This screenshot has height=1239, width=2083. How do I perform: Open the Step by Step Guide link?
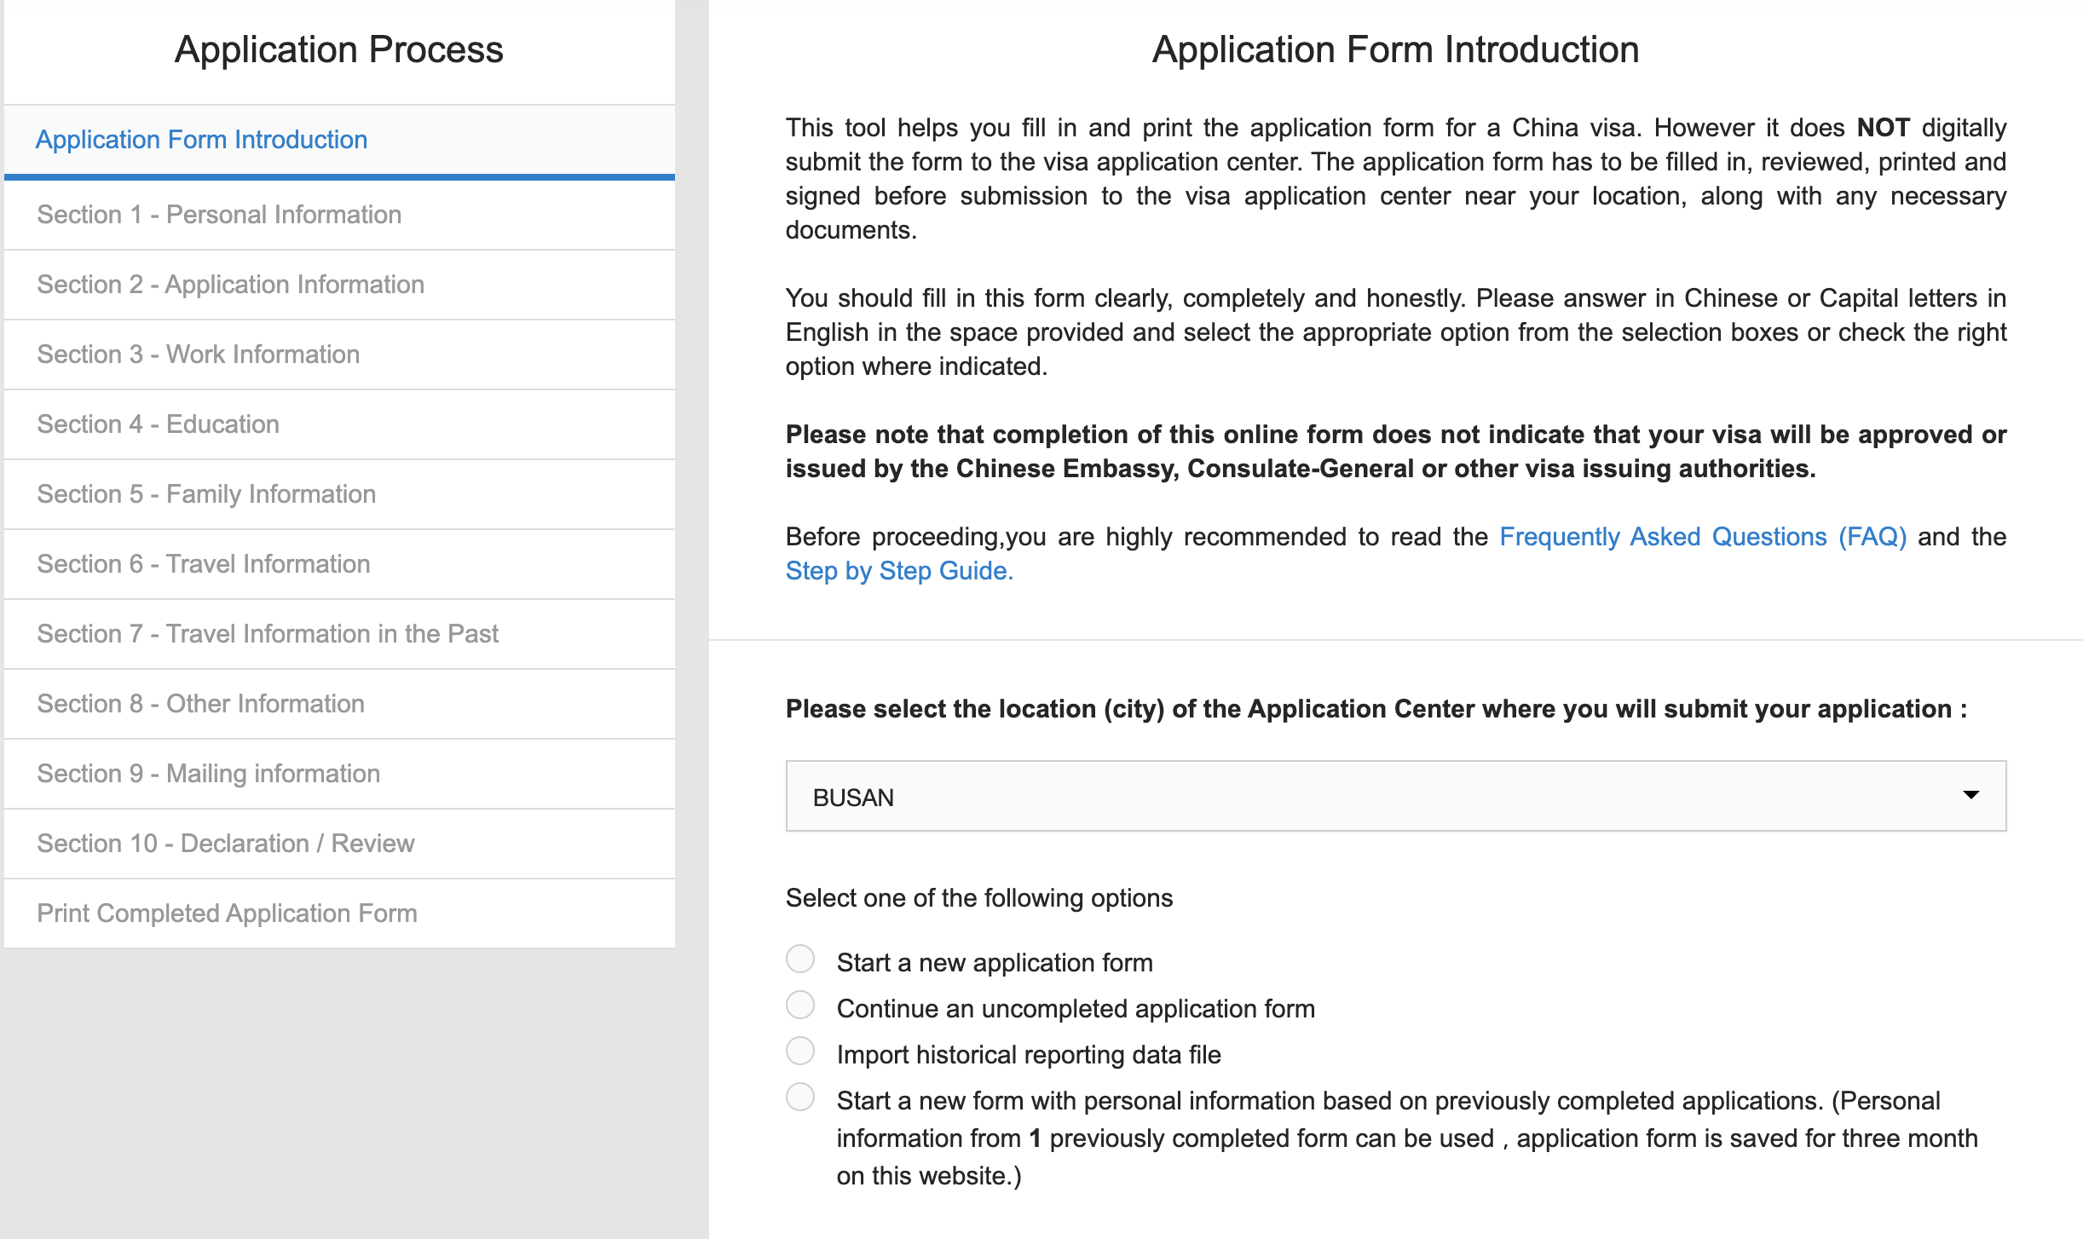pos(899,571)
